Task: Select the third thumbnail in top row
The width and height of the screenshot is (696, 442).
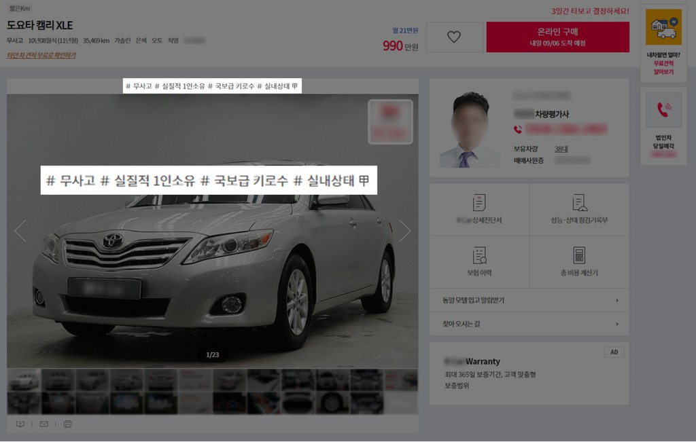Action: 92,380
